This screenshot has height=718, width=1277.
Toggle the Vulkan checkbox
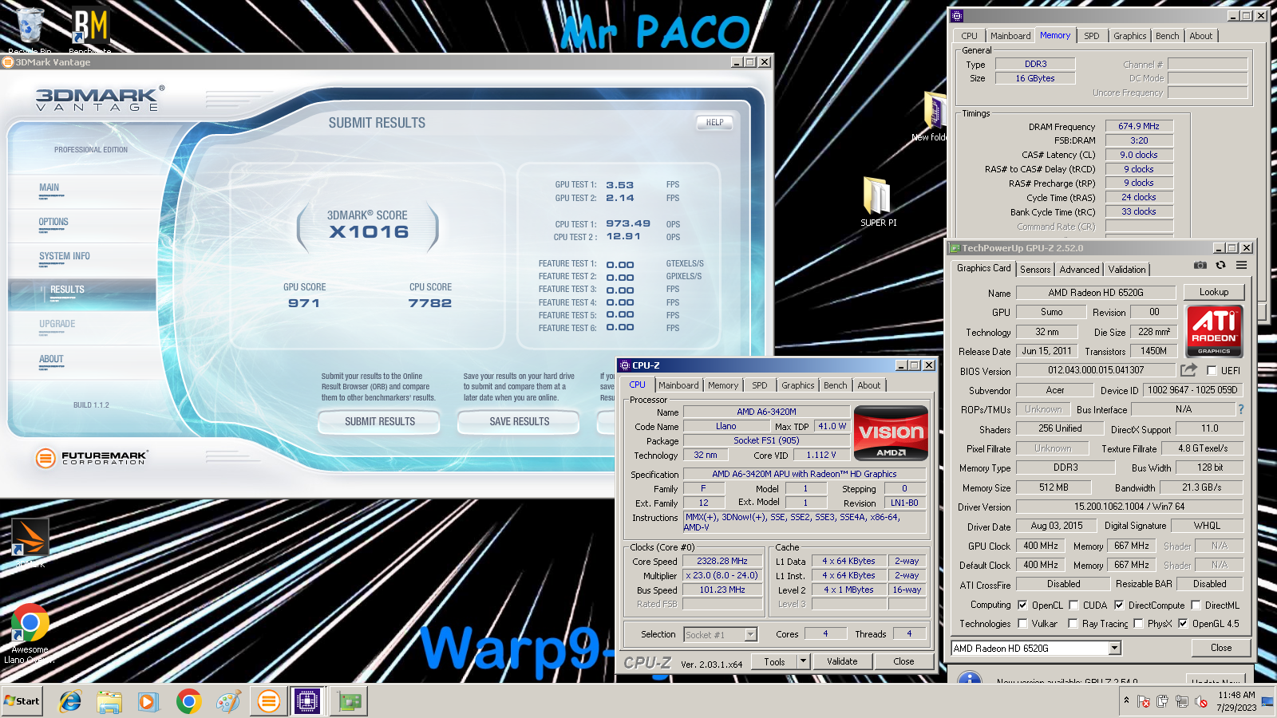coord(1023,623)
